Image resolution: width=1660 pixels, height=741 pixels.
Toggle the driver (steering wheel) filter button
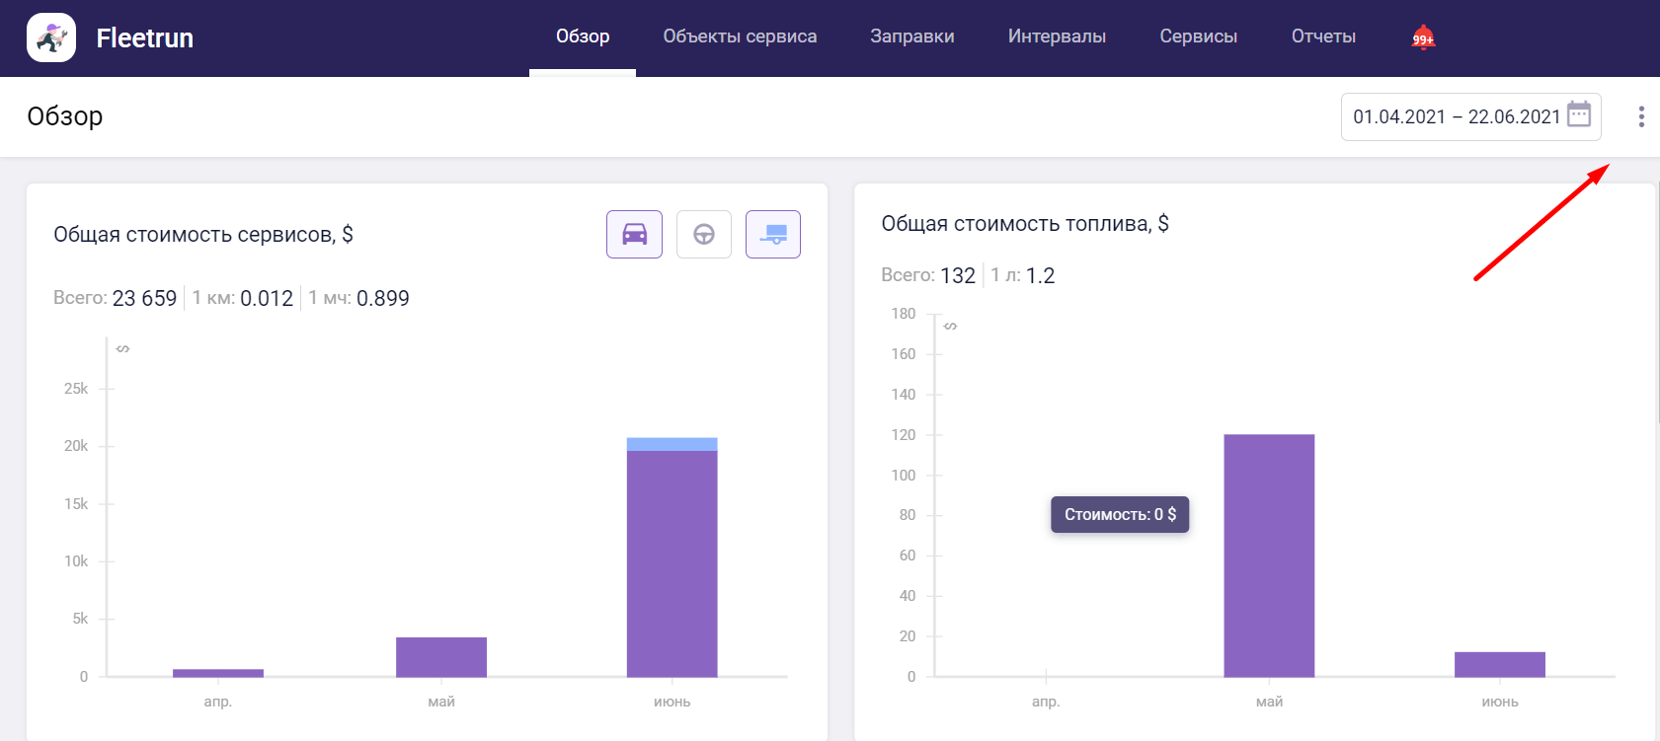point(703,235)
